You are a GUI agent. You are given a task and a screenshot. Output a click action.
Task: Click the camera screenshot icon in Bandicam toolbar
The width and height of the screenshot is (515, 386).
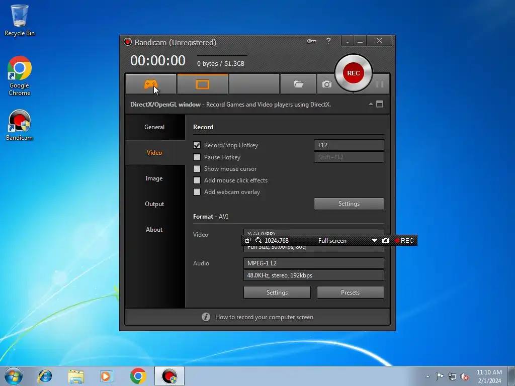click(327, 84)
